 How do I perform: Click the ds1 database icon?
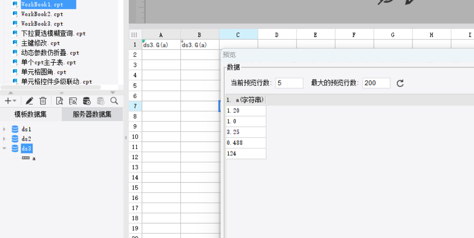(15, 129)
